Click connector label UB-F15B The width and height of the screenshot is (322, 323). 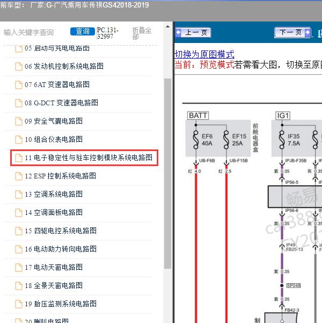239,161
